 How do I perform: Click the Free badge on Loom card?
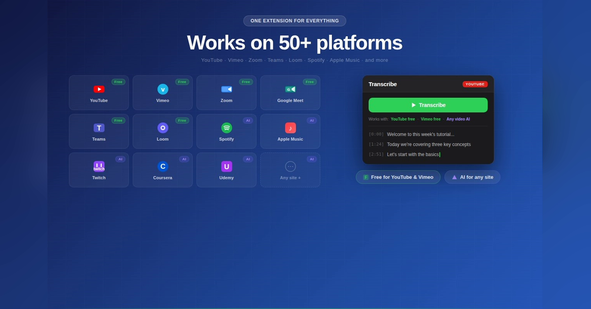[182, 121]
